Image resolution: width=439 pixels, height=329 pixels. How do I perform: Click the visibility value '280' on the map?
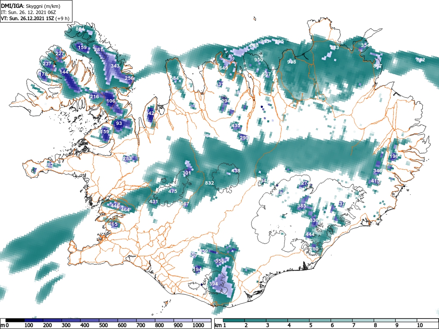(x=314, y=249)
